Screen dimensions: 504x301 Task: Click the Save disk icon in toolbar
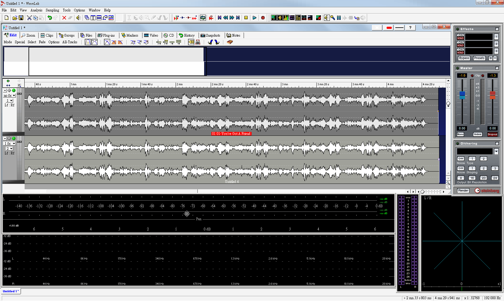click(21, 18)
